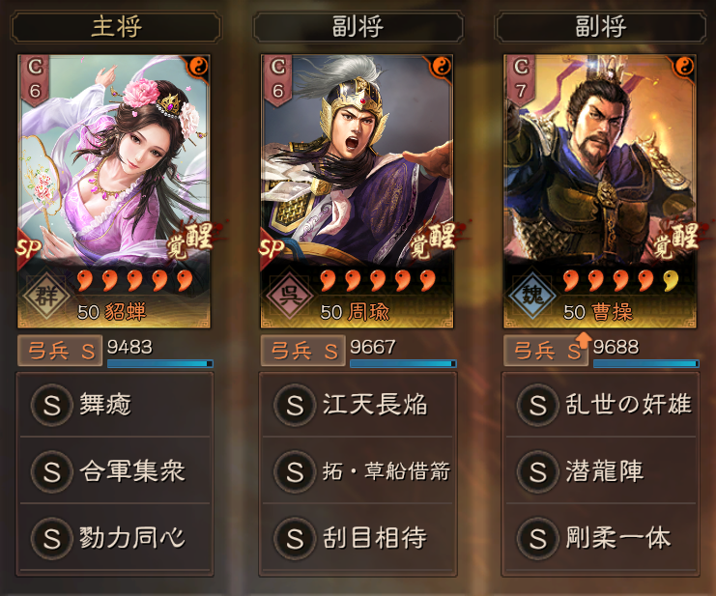Open the 主将 slot header
This screenshot has width=716, height=596.
(x=116, y=27)
